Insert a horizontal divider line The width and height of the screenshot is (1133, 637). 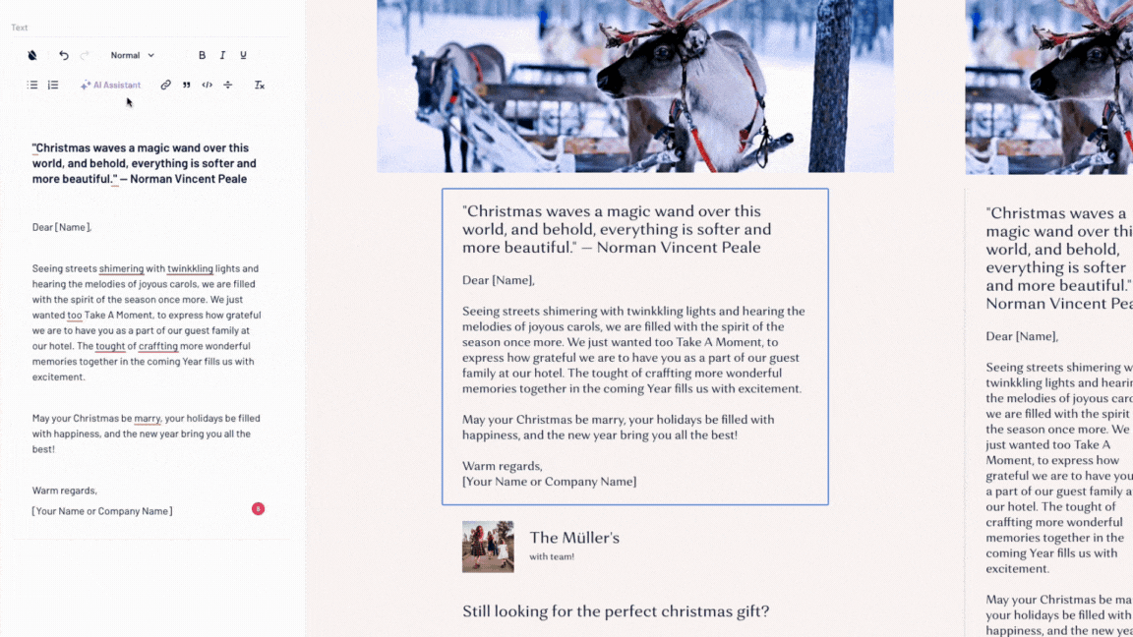[x=227, y=86]
